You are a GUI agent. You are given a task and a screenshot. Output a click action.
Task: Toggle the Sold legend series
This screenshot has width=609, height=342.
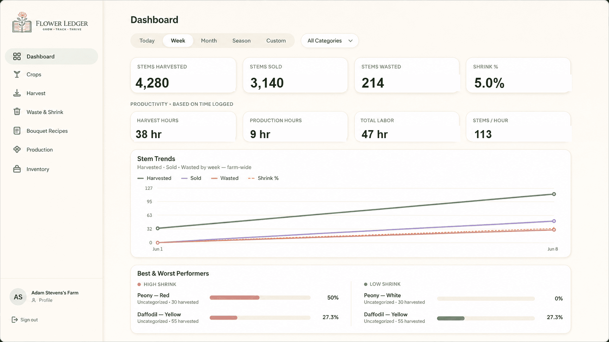[191, 178]
